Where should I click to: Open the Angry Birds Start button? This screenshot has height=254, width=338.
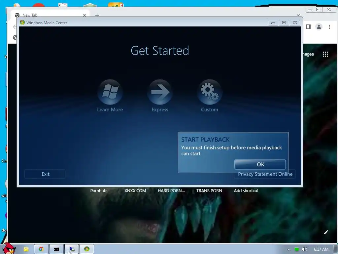(x=8, y=248)
